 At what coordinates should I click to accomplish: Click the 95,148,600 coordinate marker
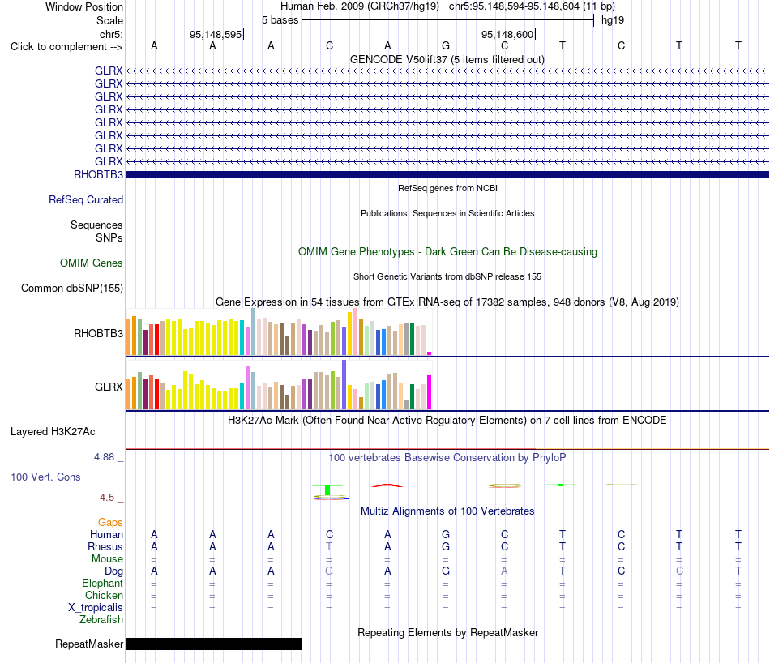[507, 34]
